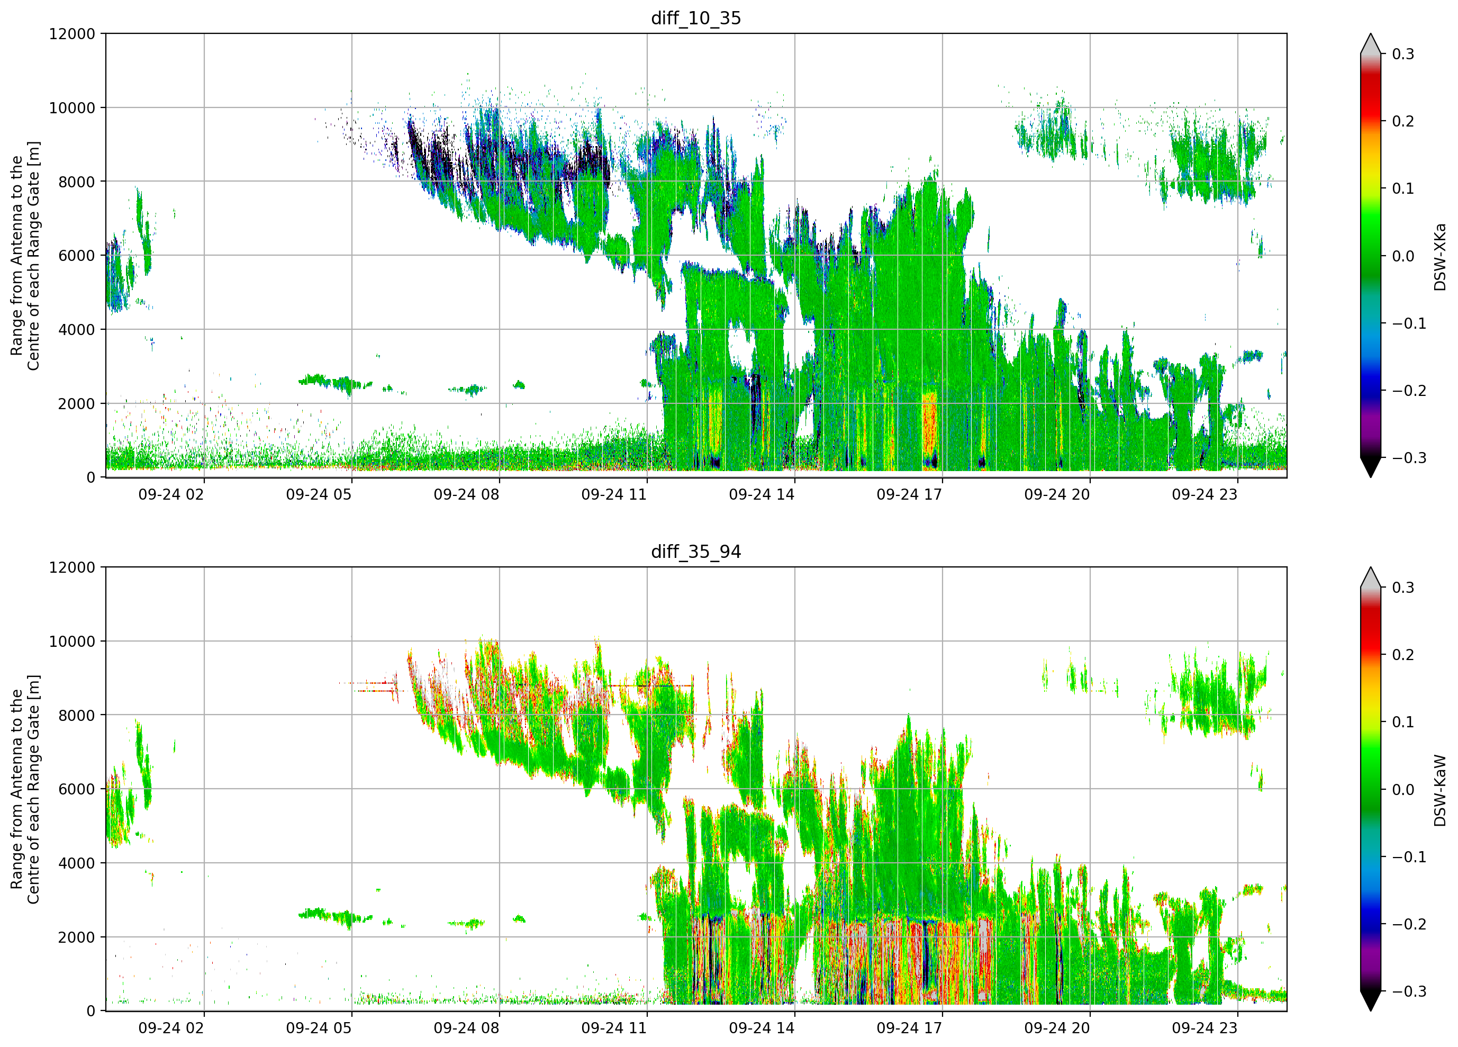The width and height of the screenshot is (1458, 1047).
Task: Click the DSW-KaW color scale bar
Action: (1371, 789)
